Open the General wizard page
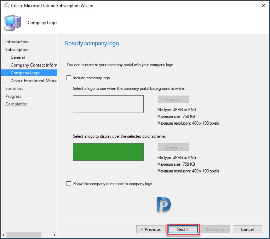Image resolution: width=270 pixels, height=239 pixels. pyautogui.click(x=18, y=57)
